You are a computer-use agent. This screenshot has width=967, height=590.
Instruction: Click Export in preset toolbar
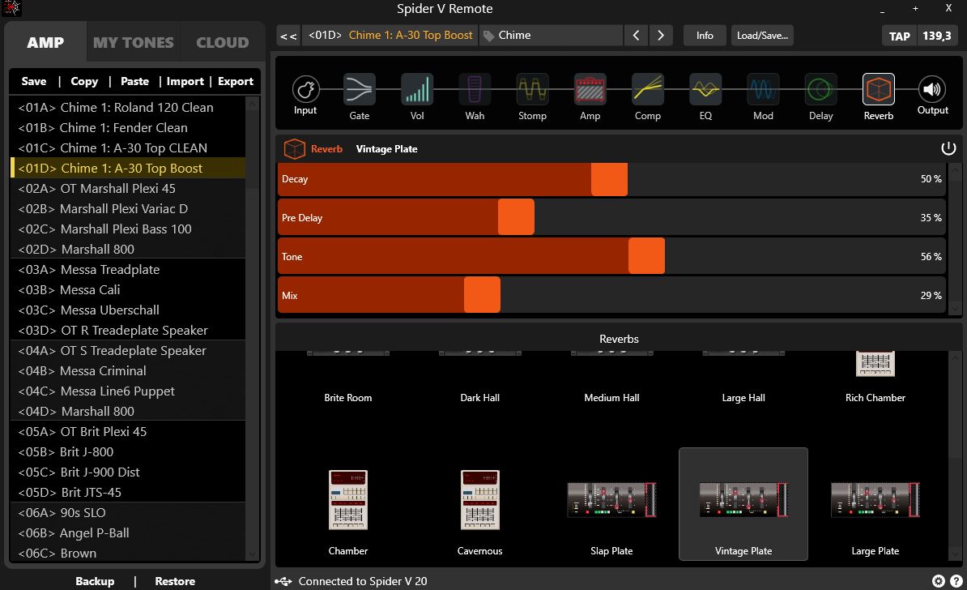(x=236, y=82)
